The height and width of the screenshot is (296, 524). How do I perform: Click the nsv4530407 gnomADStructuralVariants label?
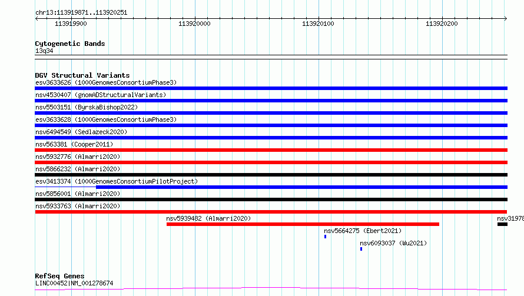[101, 95]
